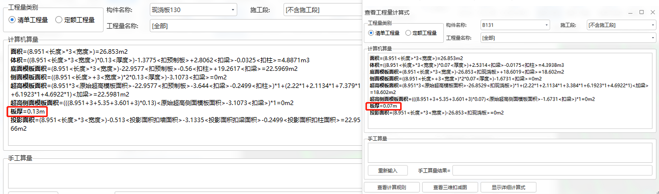Click the 超高模板面积 line in 现浇板130 window
659x194 pixels.
click(185, 89)
